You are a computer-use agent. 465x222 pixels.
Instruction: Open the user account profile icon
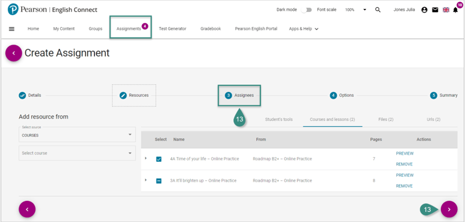coord(424,10)
